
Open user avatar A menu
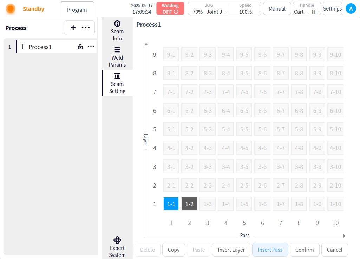pyautogui.click(x=351, y=9)
